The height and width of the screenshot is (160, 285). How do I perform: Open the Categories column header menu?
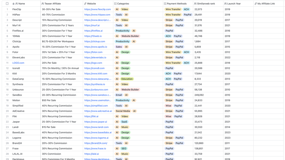pos(123,4)
